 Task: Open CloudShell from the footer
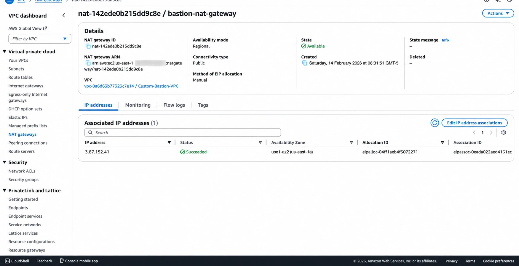tap(17, 261)
